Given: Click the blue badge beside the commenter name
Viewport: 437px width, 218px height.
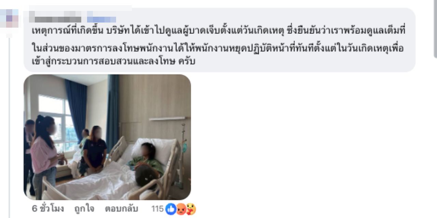Looking at the screenshot, I should click(101, 19).
